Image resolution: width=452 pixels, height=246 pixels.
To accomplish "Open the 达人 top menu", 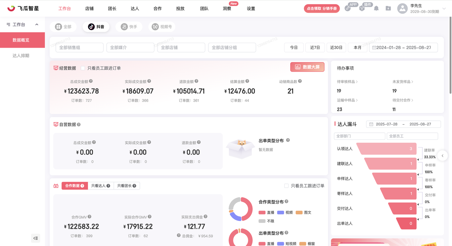I will (x=135, y=8).
